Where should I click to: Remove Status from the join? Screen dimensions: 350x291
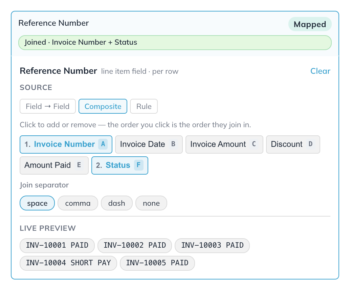click(x=119, y=165)
